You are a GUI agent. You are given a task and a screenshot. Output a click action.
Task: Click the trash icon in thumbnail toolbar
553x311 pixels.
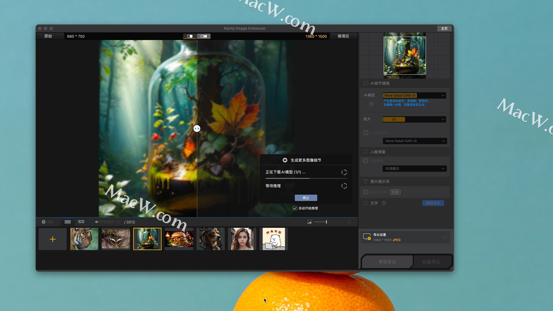pos(349,222)
